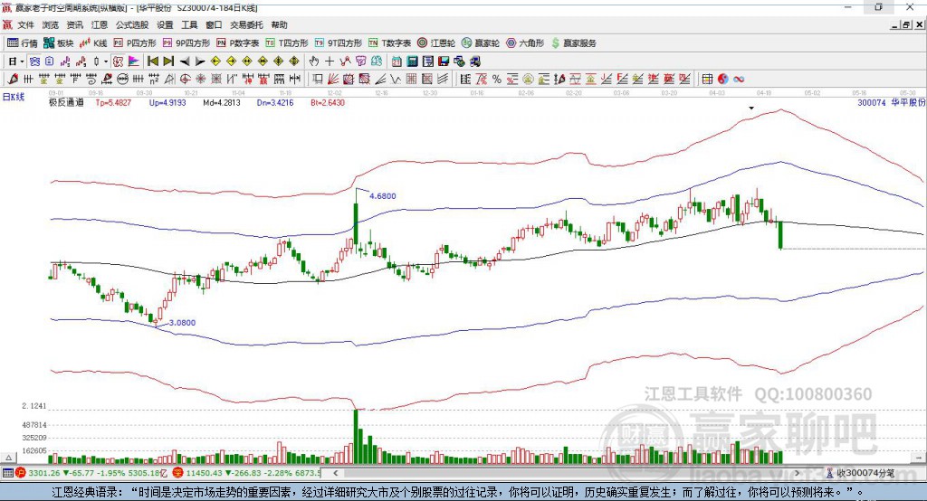This screenshot has width=927, height=501.
Task: Open T四方形 tool
Action: pyautogui.click(x=287, y=43)
